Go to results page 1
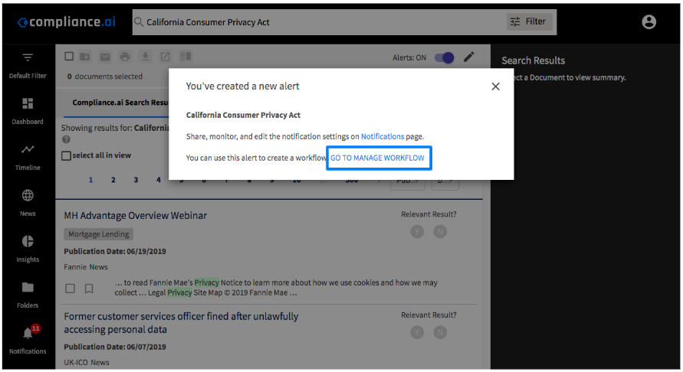The image size is (683, 372). (x=90, y=180)
